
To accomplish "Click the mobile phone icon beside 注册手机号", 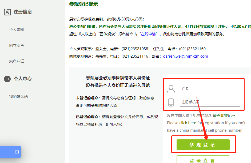I will (171, 102).
